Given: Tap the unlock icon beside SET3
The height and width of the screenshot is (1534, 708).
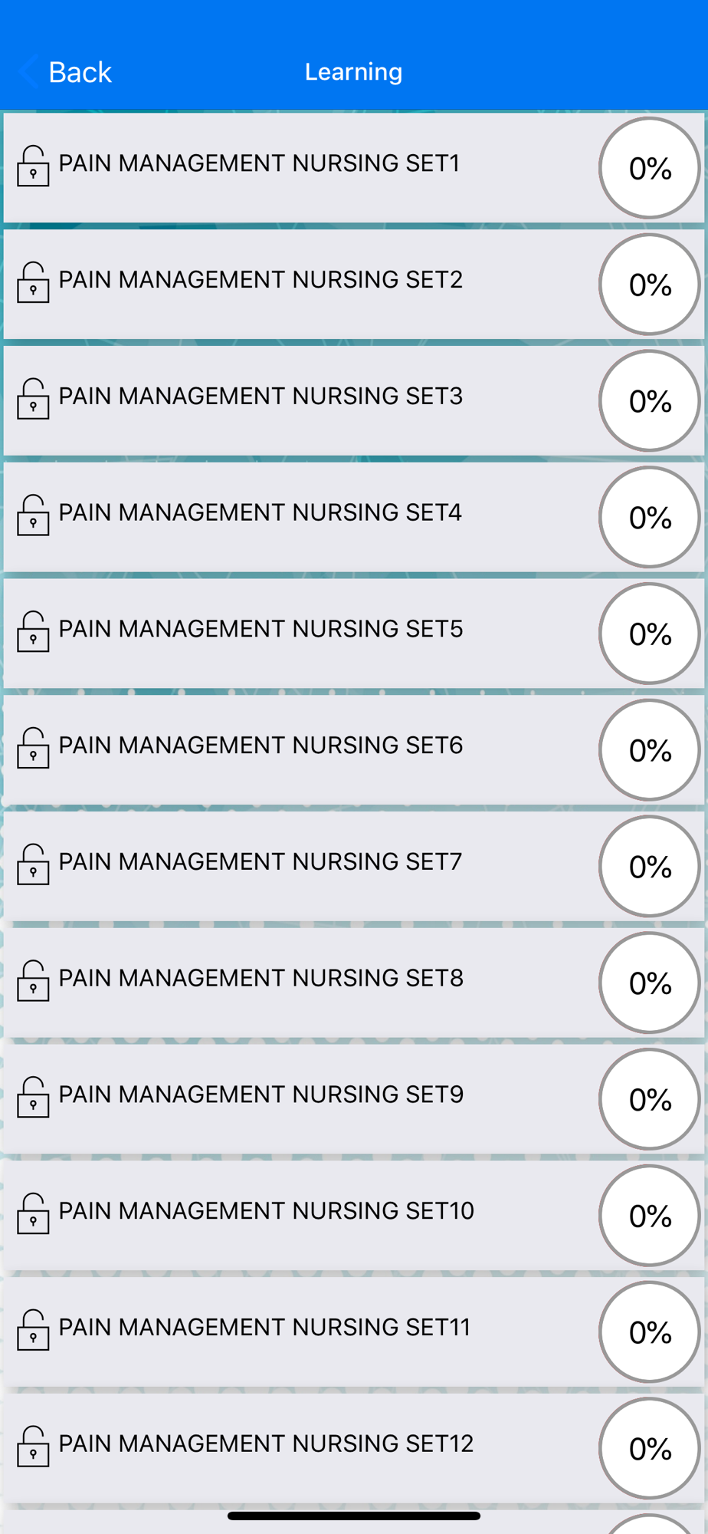Looking at the screenshot, I should pos(33,399).
